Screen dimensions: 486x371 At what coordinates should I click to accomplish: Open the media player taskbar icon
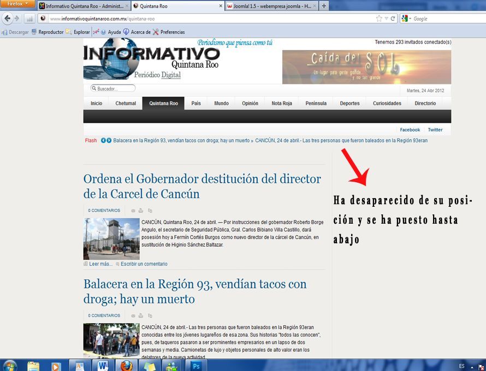[x=56, y=366]
